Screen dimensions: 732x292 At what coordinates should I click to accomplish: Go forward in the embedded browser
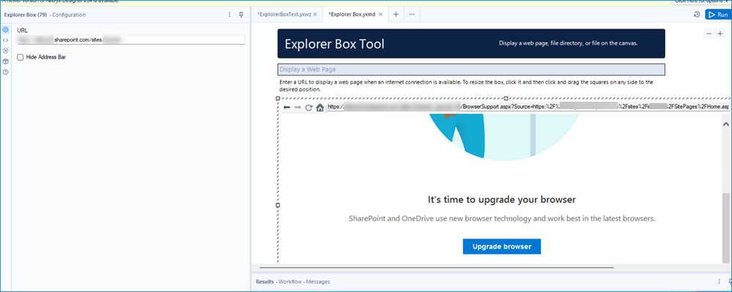pyautogui.click(x=297, y=108)
